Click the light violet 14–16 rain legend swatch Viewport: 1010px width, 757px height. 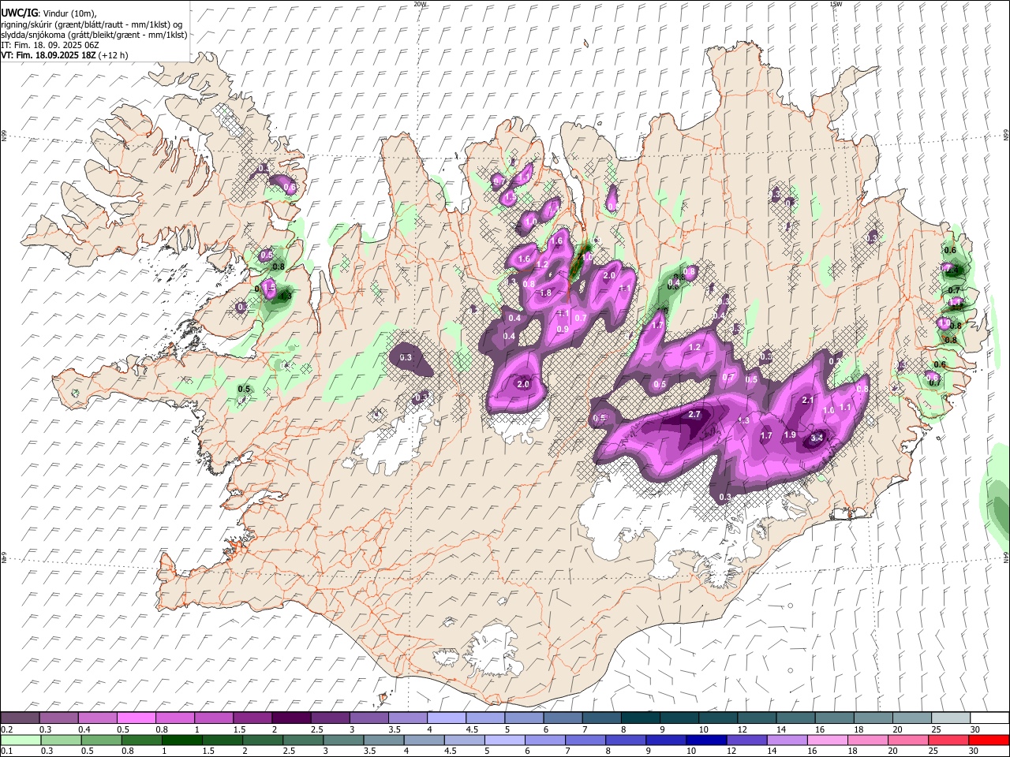(787, 740)
